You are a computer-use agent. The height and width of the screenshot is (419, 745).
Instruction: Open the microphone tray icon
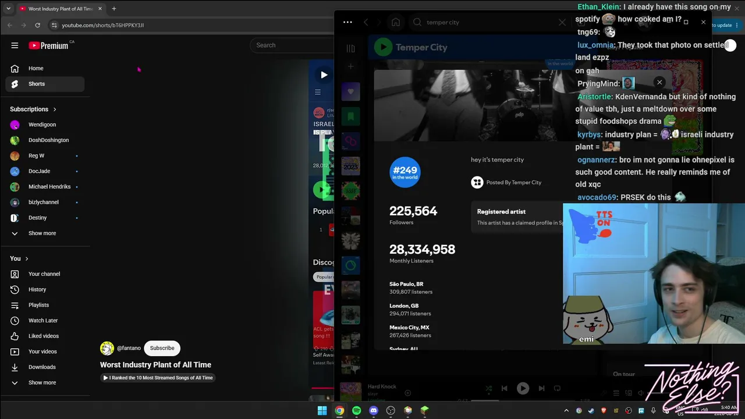click(654, 410)
